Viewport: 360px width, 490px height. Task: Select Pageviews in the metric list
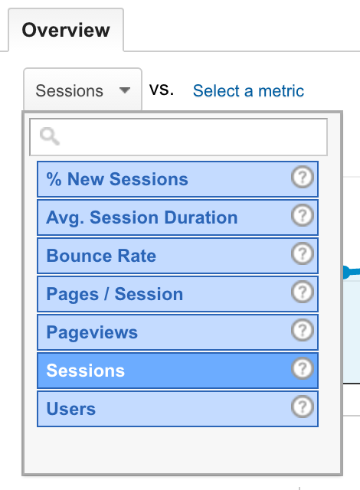pyautogui.click(x=178, y=332)
